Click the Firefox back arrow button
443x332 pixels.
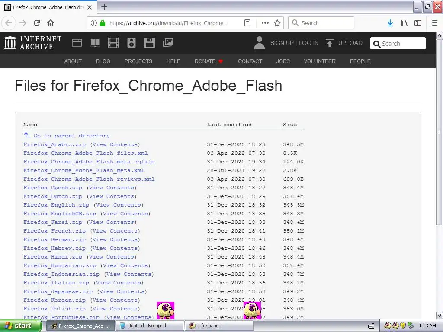pos(9,23)
